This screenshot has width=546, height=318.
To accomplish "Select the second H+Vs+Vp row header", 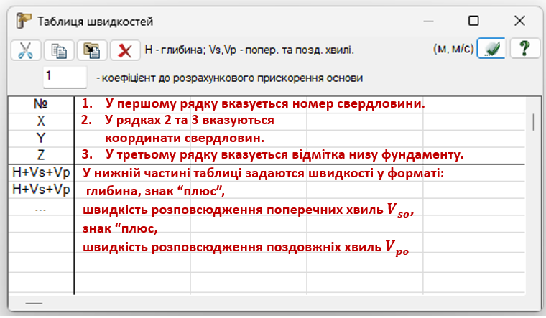I will tap(41, 190).
